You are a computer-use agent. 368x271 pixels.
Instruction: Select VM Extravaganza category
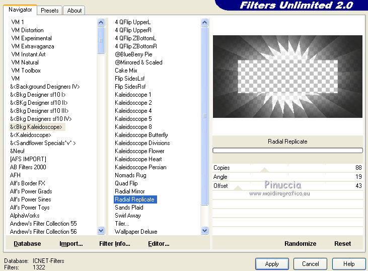click(x=32, y=46)
